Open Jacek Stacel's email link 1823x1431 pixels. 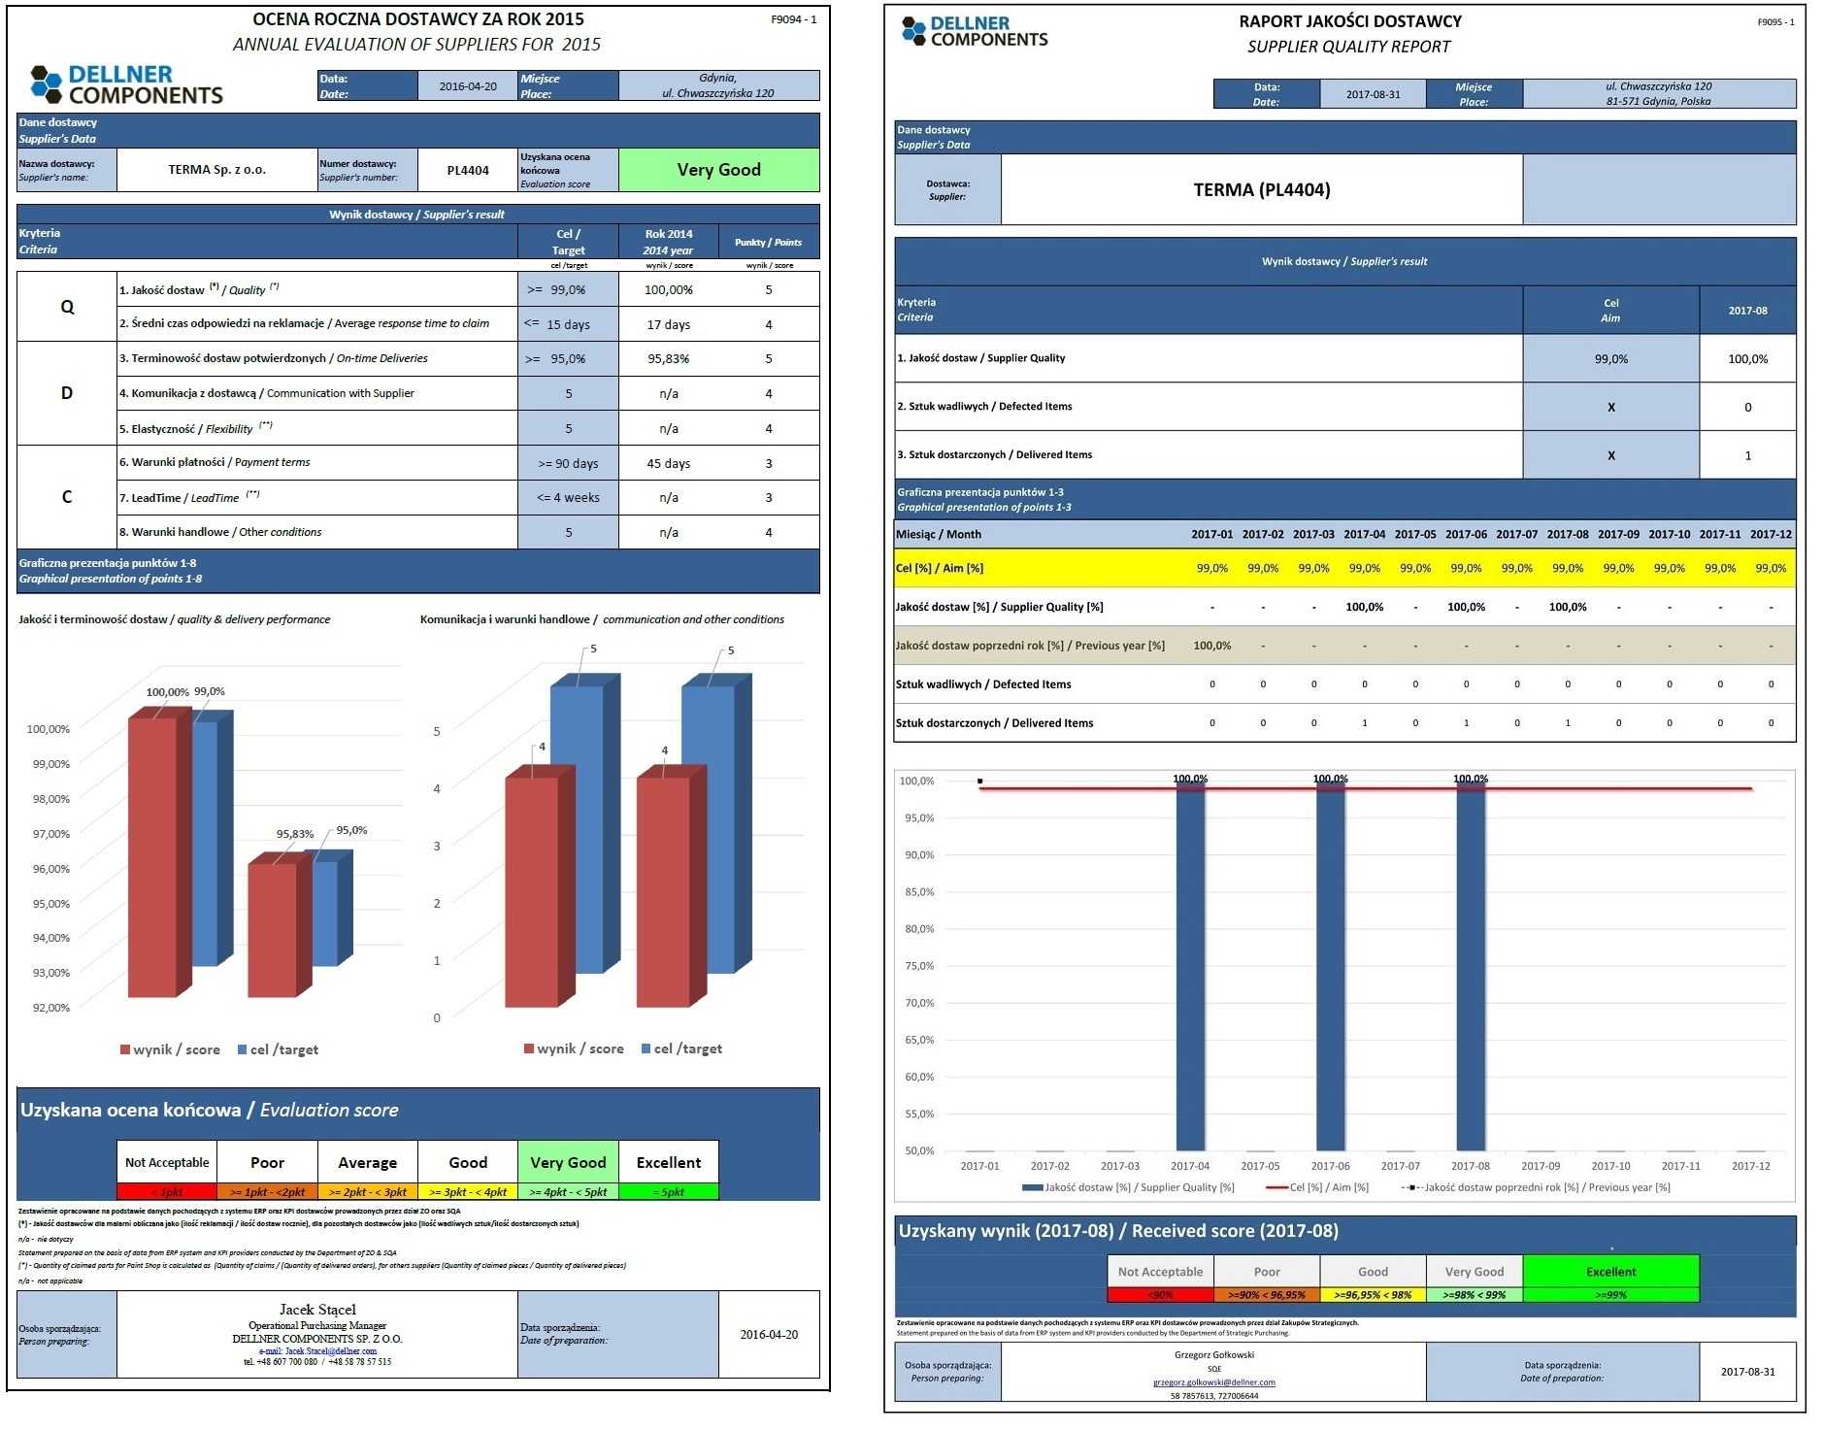(317, 1350)
